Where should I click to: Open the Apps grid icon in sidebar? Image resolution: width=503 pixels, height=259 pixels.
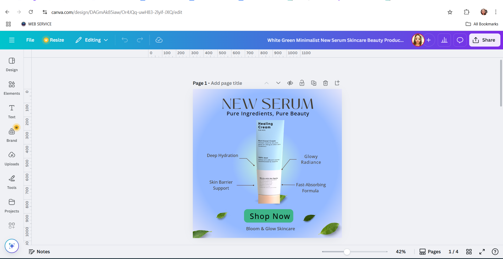coord(12,226)
